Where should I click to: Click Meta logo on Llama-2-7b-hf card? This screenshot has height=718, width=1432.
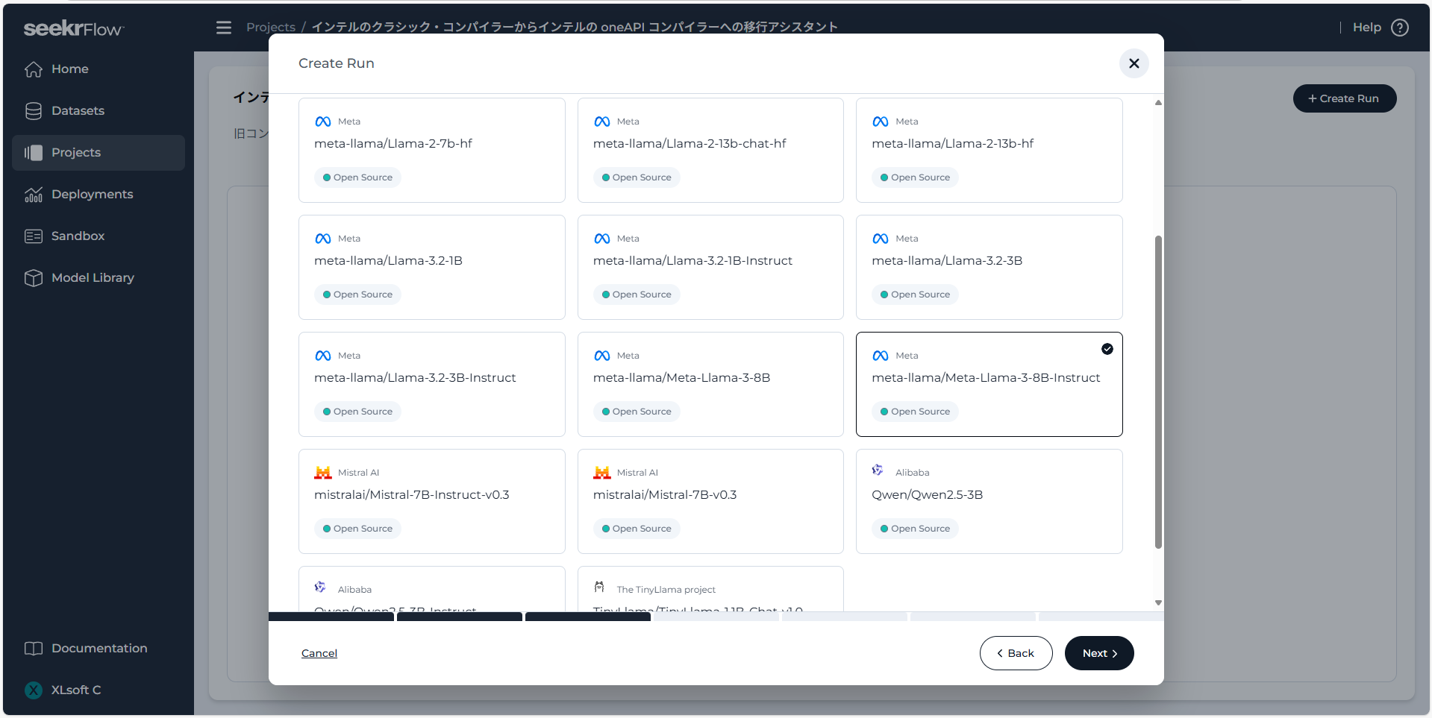point(322,122)
